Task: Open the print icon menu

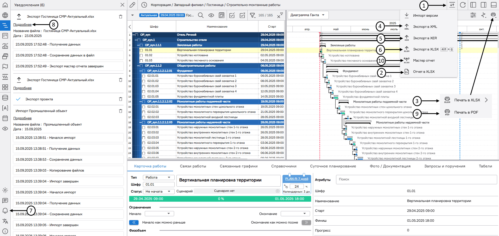Action: tap(493, 15)
